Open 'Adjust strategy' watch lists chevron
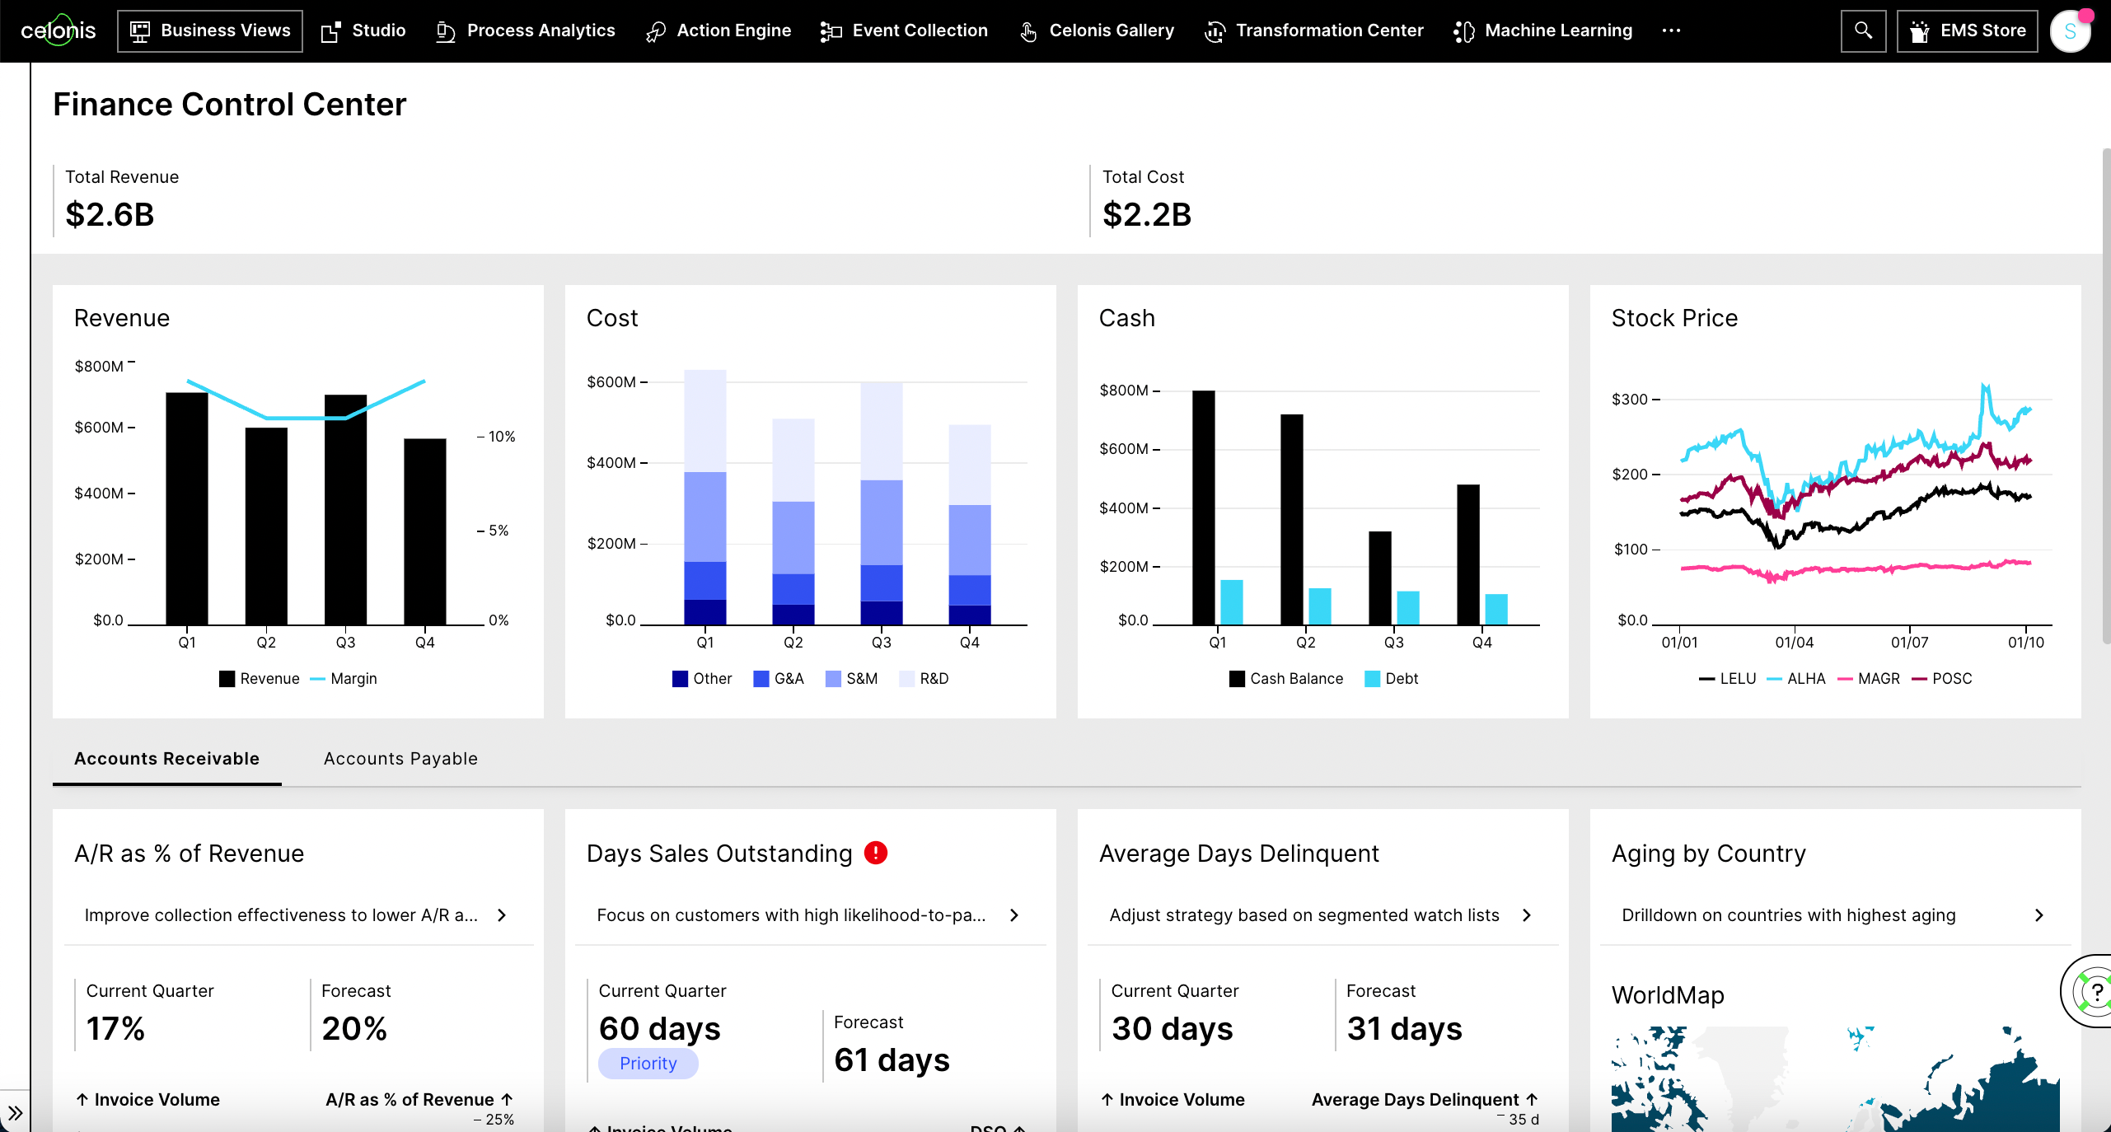The image size is (2111, 1132). coord(1528,915)
